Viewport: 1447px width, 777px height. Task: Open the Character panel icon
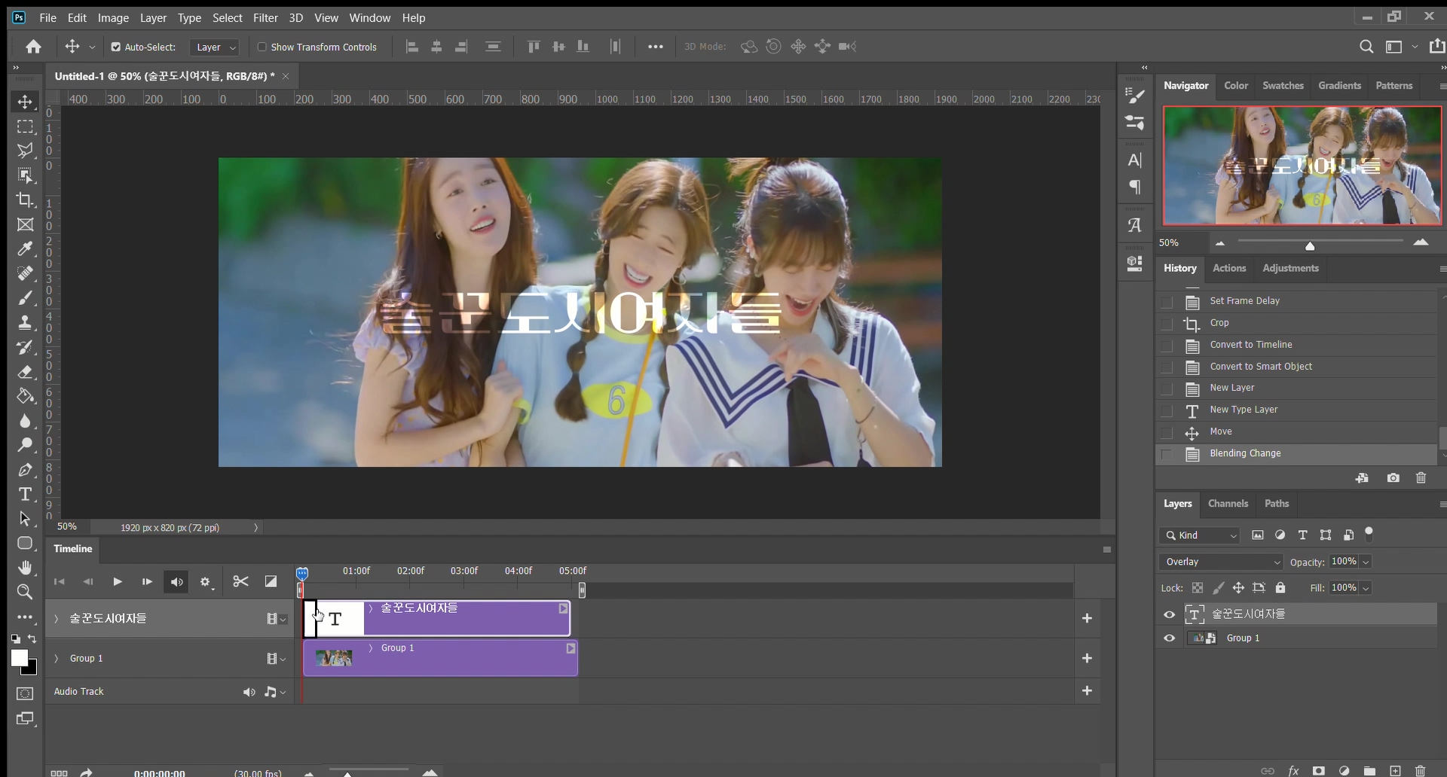(x=1135, y=160)
